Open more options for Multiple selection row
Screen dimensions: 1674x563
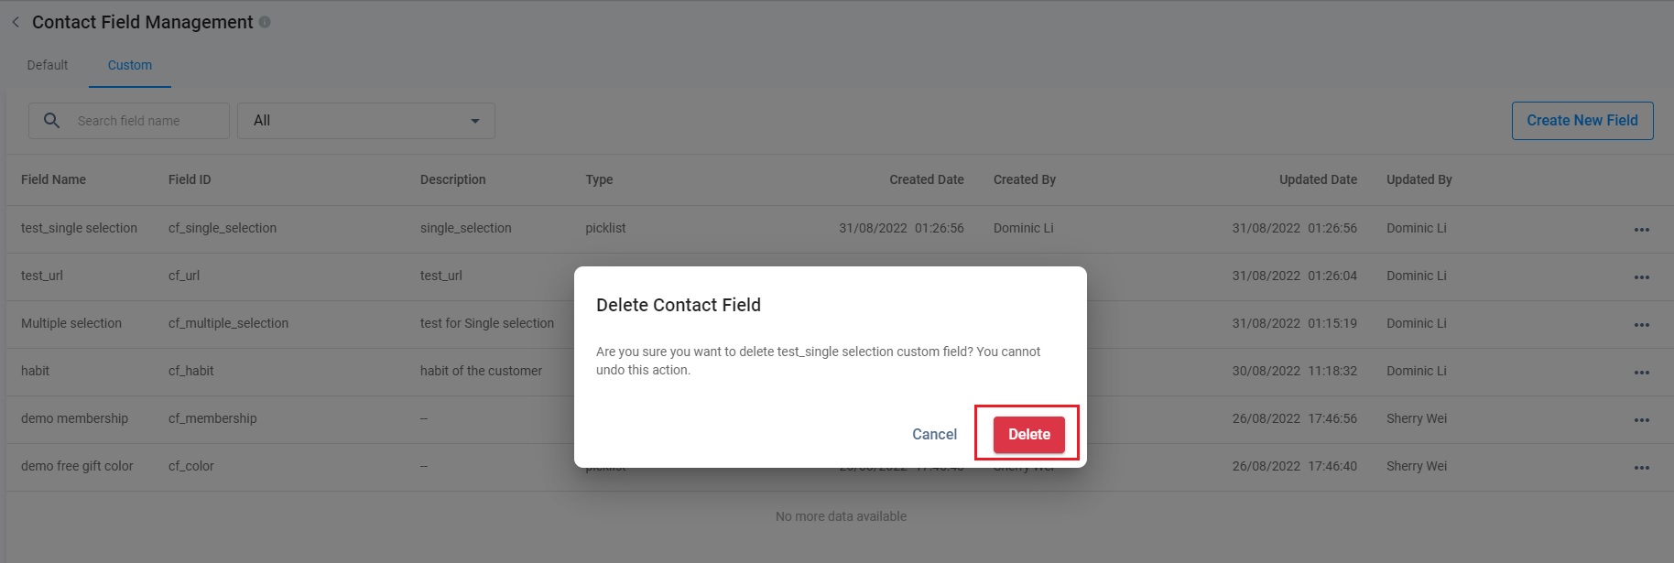pyautogui.click(x=1641, y=325)
